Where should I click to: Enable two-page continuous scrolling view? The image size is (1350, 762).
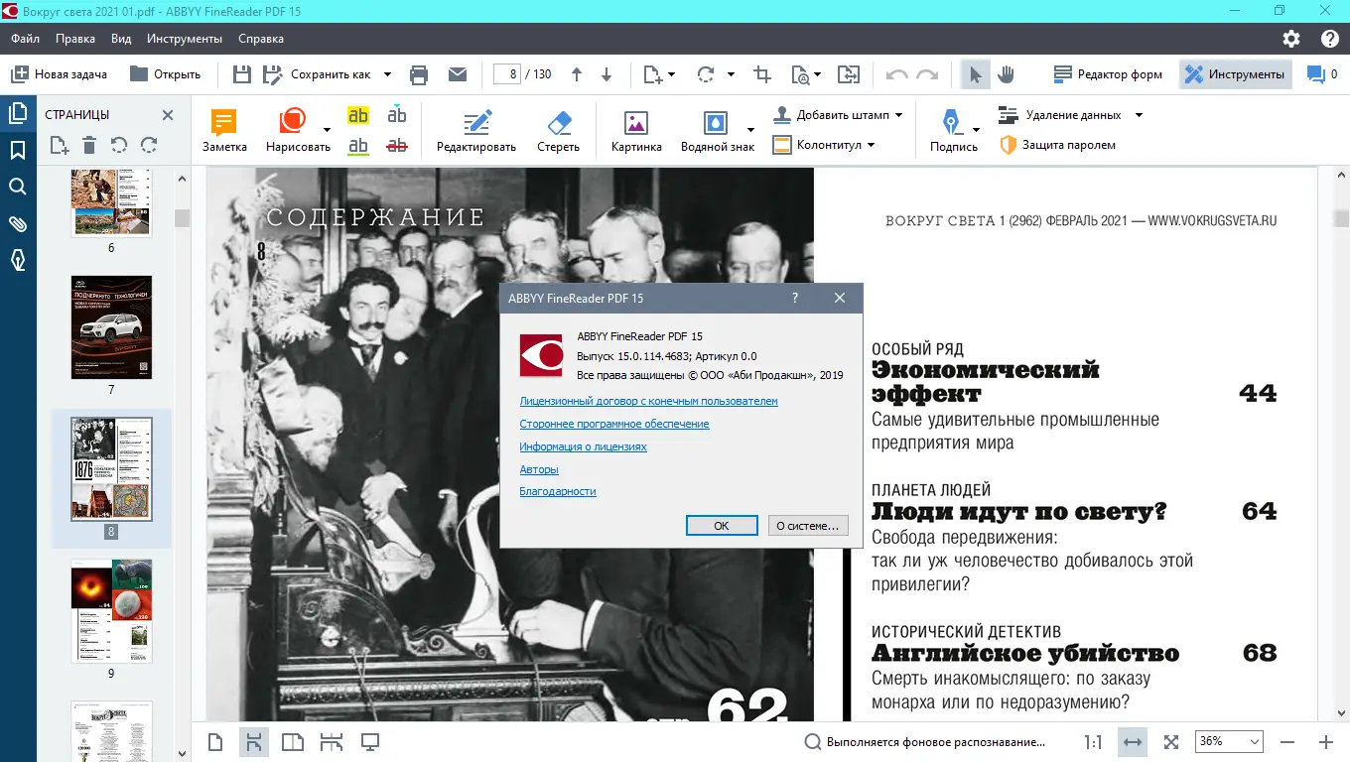tap(331, 741)
